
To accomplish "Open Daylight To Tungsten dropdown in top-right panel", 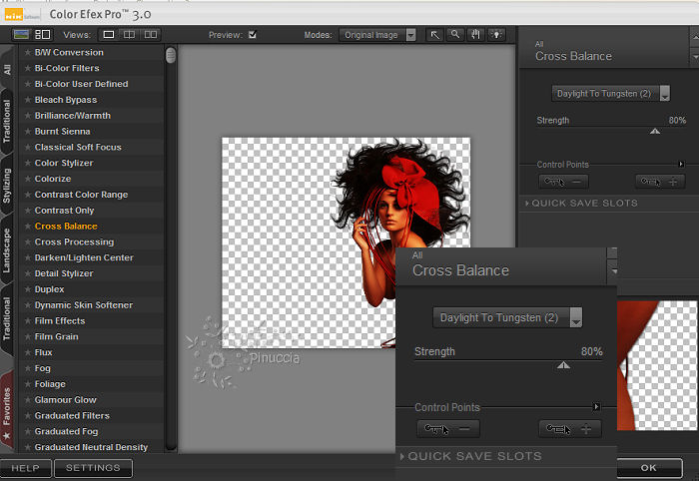I will (x=611, y=94).
